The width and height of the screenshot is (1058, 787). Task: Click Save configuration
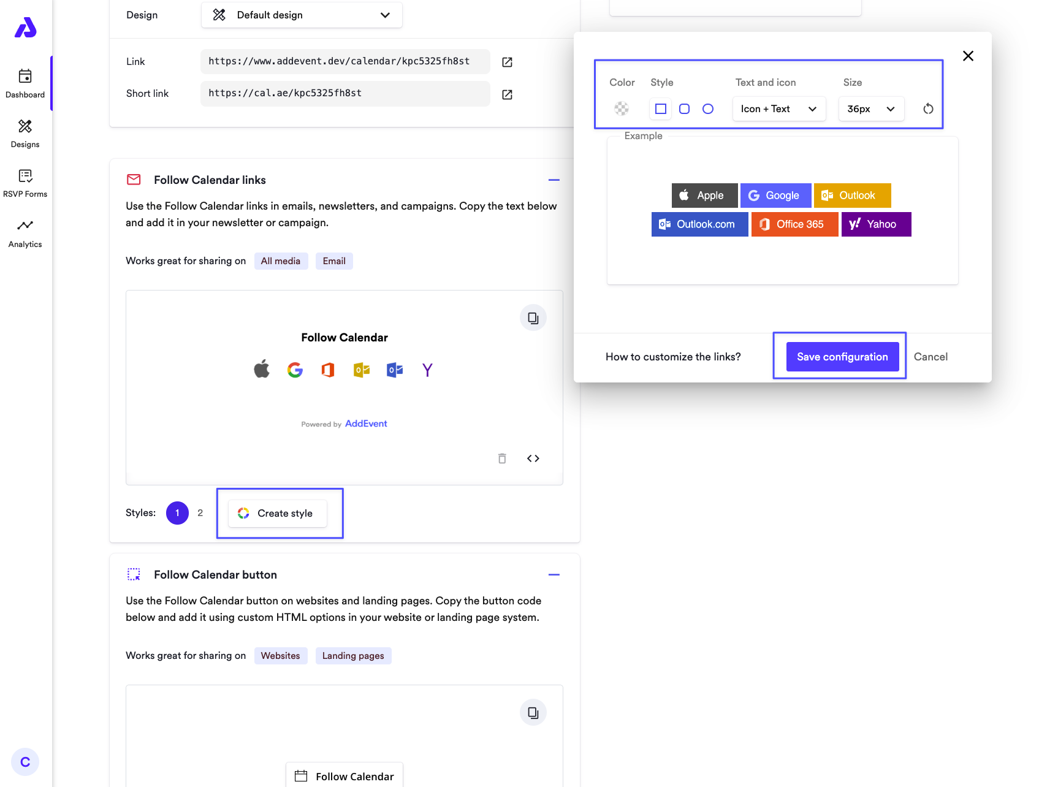tap(842, 357)
